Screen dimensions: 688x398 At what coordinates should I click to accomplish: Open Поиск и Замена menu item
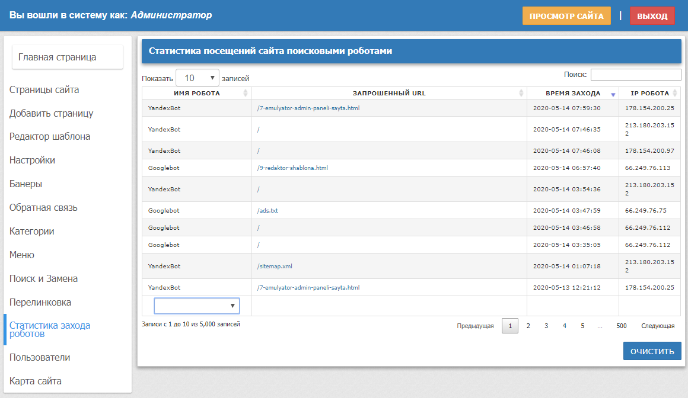43,279
